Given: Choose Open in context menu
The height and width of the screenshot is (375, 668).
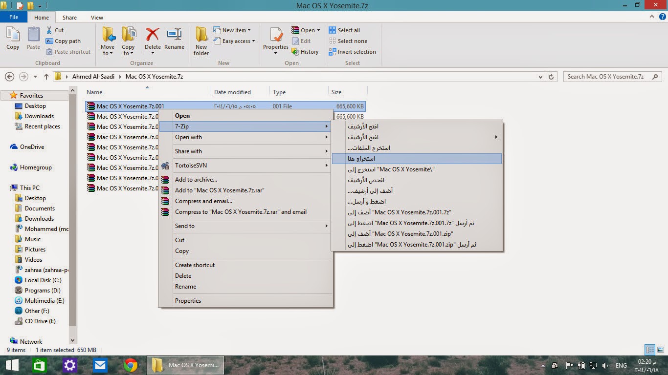Looking at the screenshot, I should pos(246,116).
